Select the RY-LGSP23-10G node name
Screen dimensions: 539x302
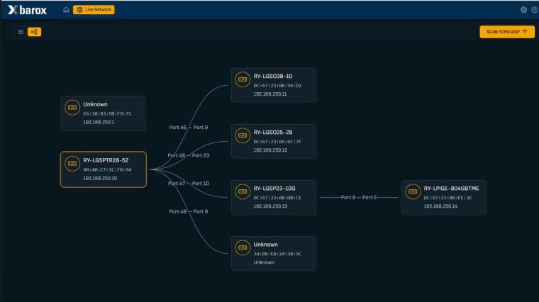coord(274,189)
